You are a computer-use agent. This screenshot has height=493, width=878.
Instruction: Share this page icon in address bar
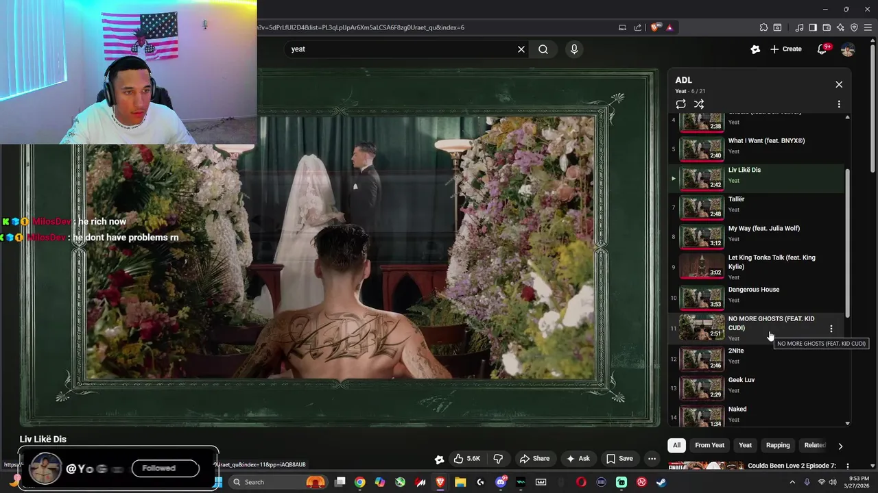tap(638, 27)
